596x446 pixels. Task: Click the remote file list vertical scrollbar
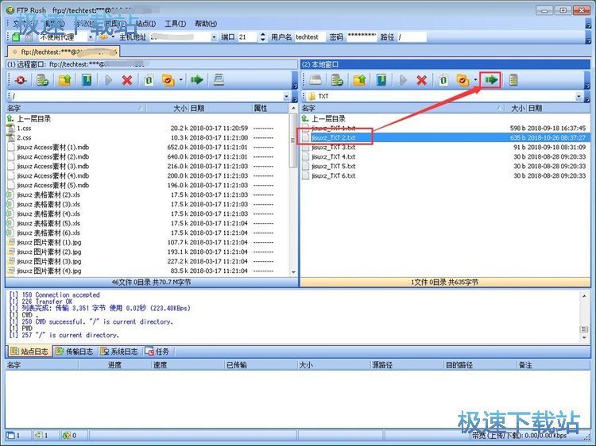pyautogui.click(x=293, y=190)
